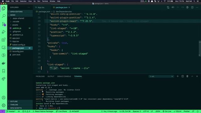Expand the .vscode folder
The height and width of the screenshot is (113, 201).
point(20,22)
